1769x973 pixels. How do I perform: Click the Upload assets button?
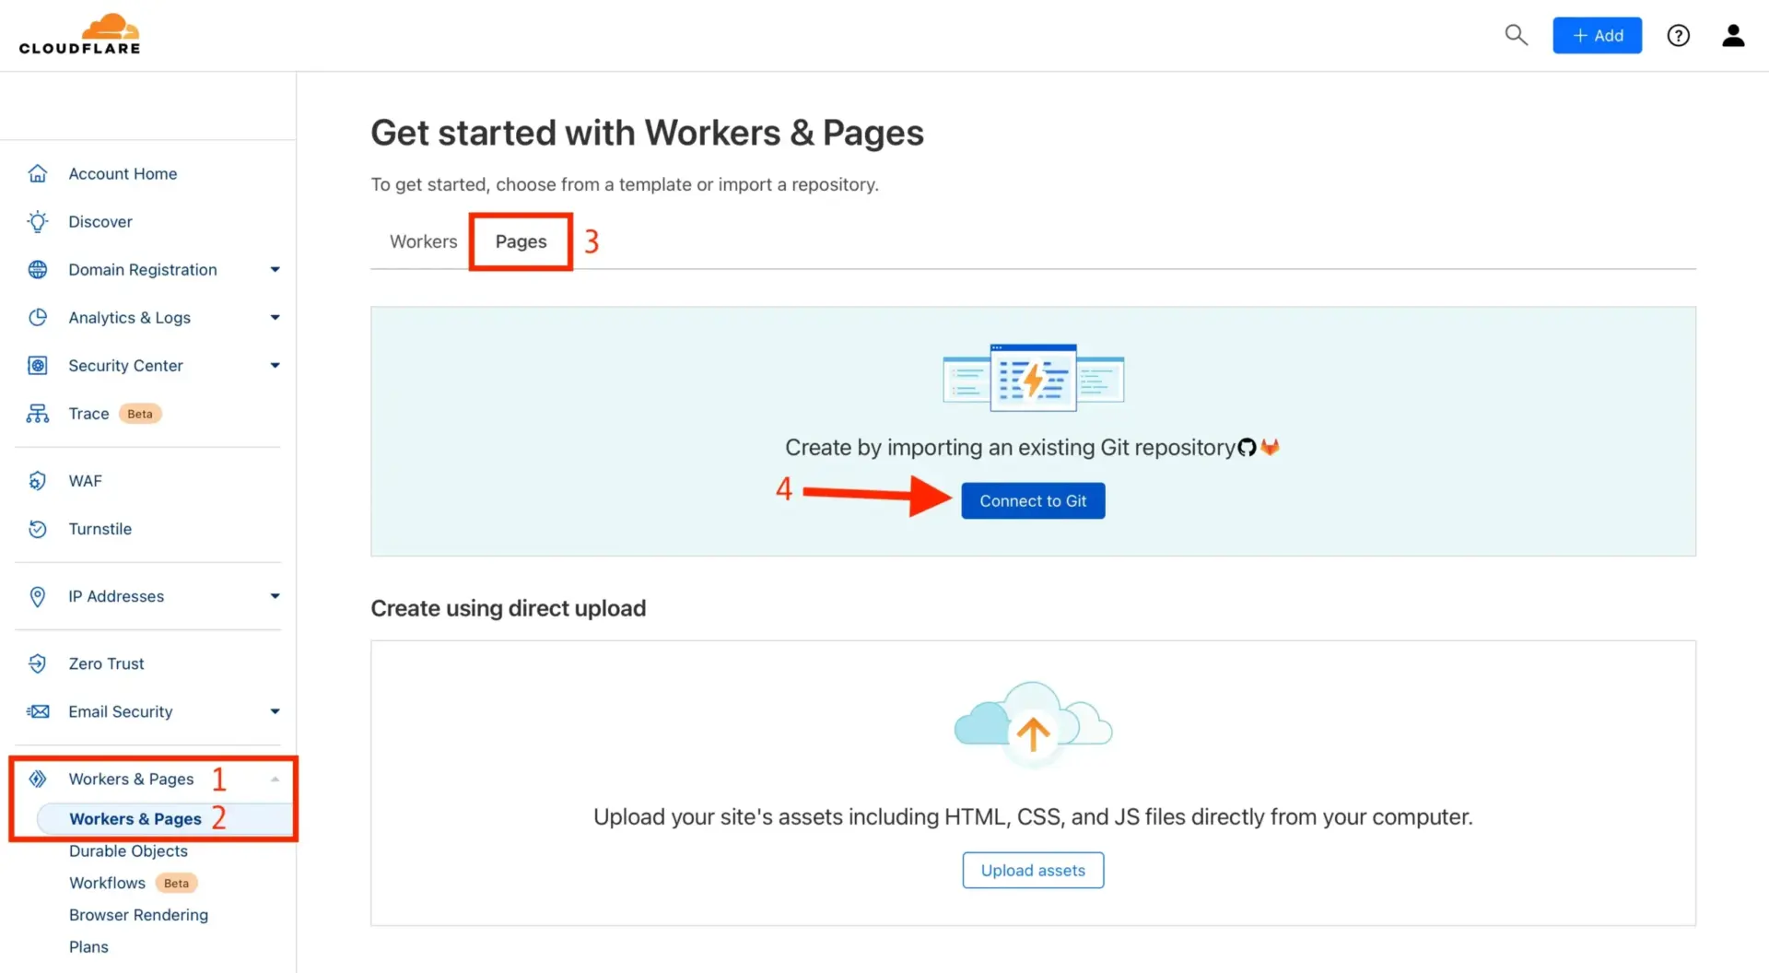1033,870
